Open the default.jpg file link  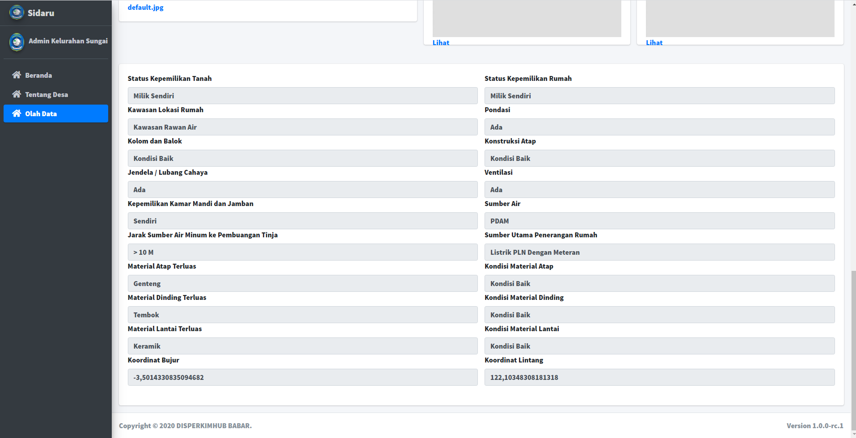coord(145,7)
